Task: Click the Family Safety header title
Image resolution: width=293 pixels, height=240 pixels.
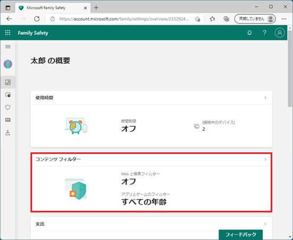Action: 33,33
